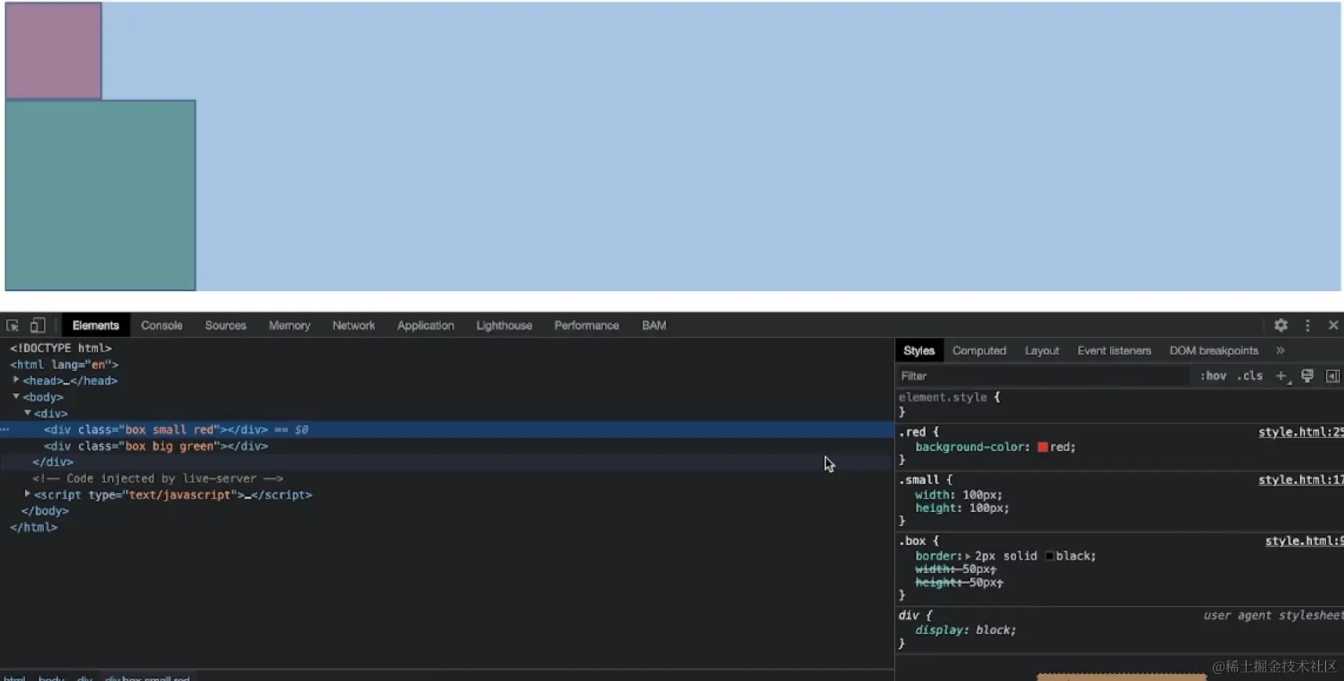Open the Network tab

(354, 326)
